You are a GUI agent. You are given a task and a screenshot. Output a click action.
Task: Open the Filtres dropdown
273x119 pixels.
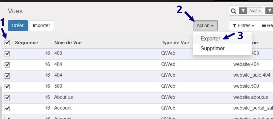click(243, 25)
